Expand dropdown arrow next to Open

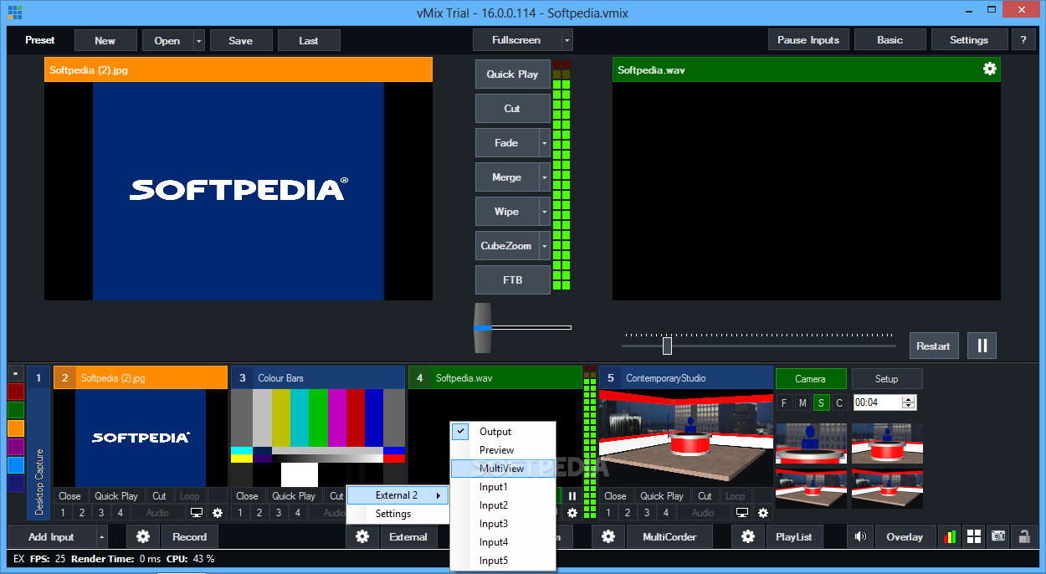coord(198,40)
